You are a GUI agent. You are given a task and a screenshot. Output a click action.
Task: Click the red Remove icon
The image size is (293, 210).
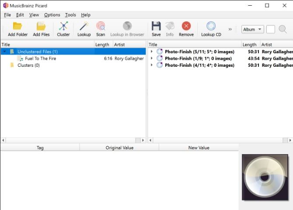click(x=186, y=26)
